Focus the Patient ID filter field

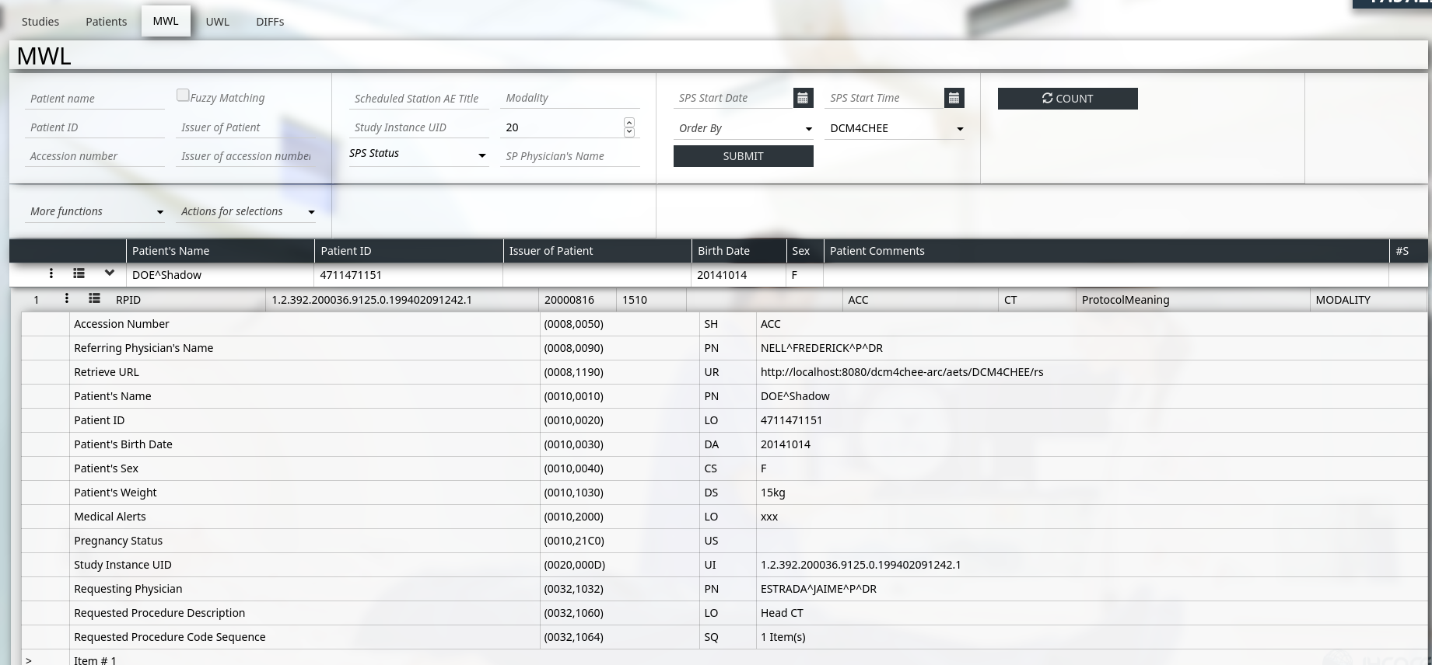click(95, 127)
